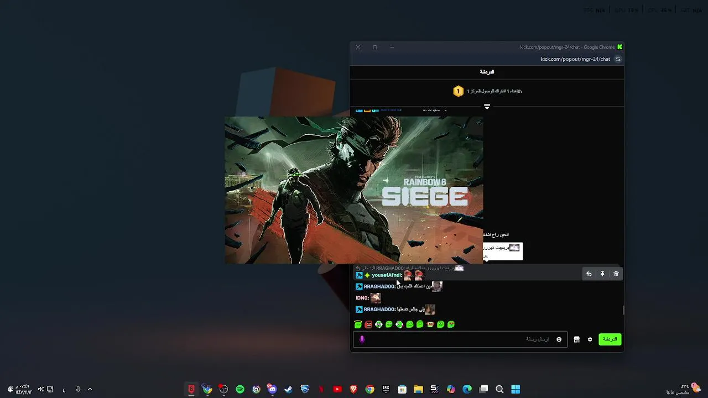
Task: Open Copilot from the taskbar
Action: (x=451, y=389)
